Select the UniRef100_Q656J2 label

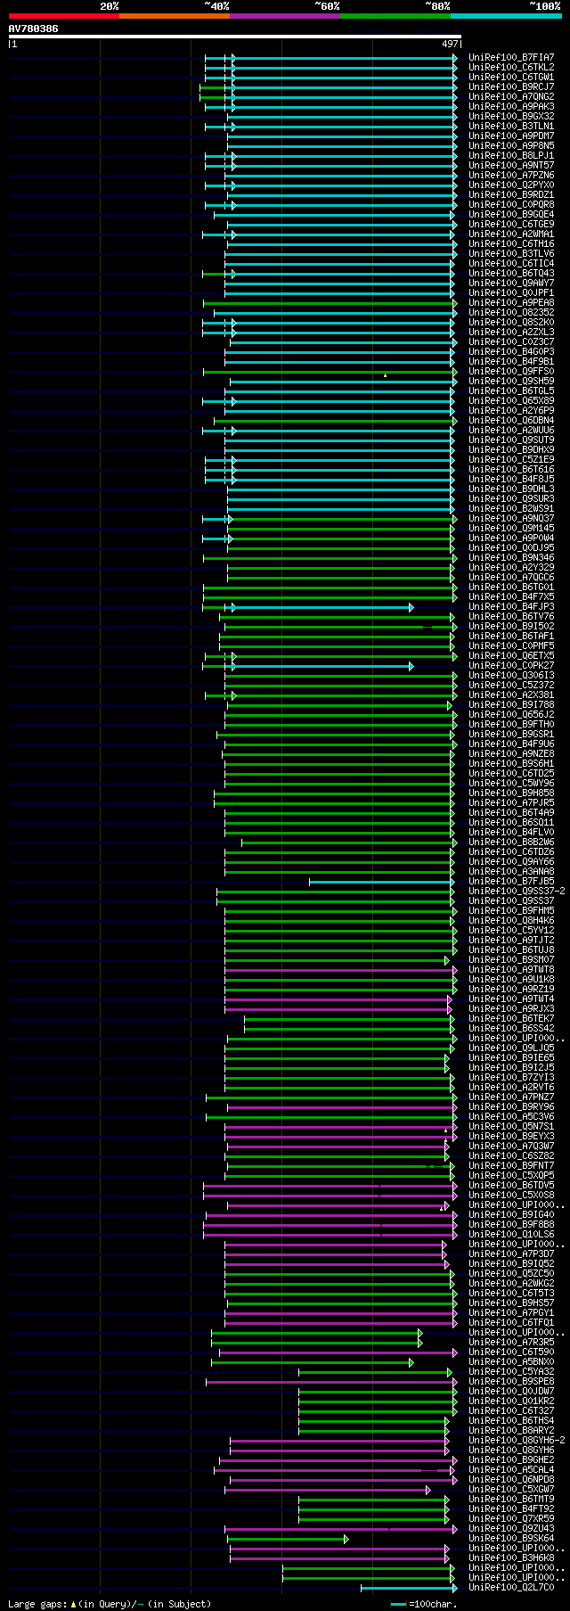coord(511,715)
